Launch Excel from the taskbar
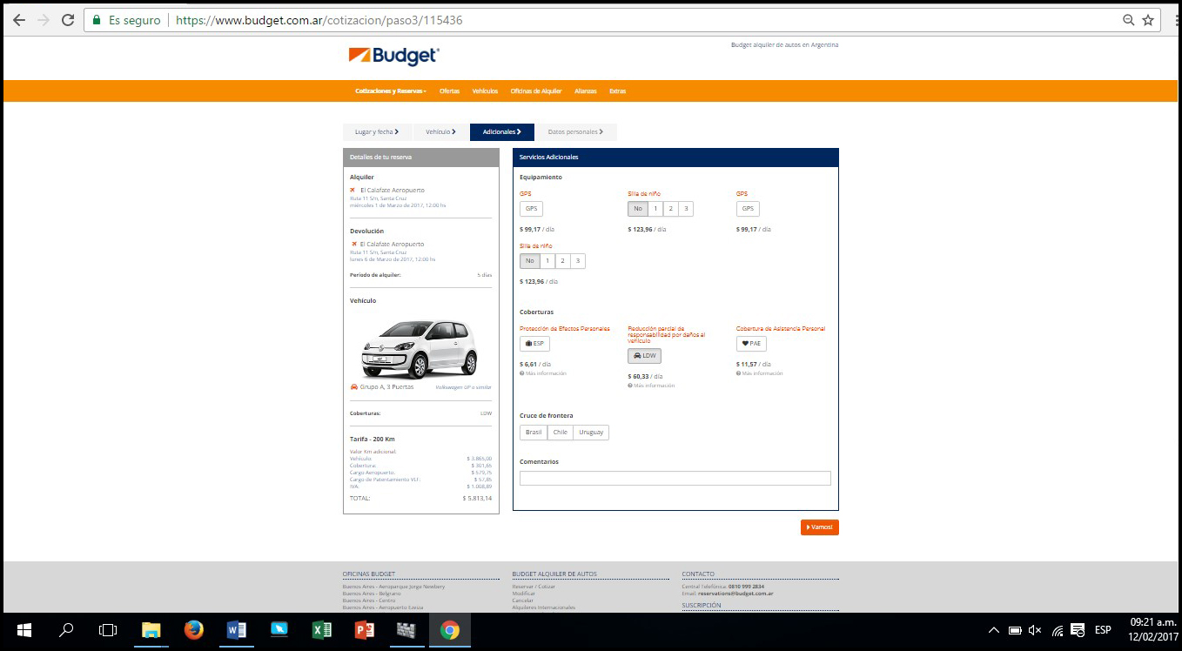Viewport: 1182px width, 651px height. click(322, 630)
